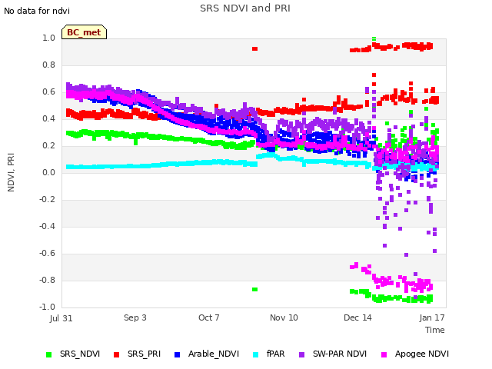Click the 0.6 y-axis tick label
The height and width of the screenshot is (369, 492).
point(48,92)
